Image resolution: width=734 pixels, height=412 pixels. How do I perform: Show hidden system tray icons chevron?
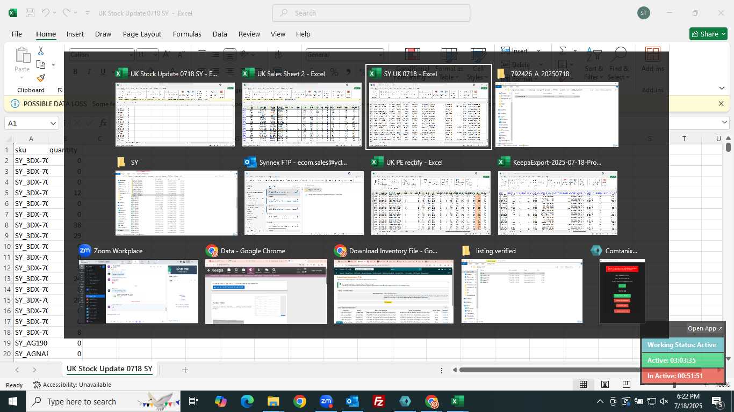pyautogui.click(x=600, y=401)
